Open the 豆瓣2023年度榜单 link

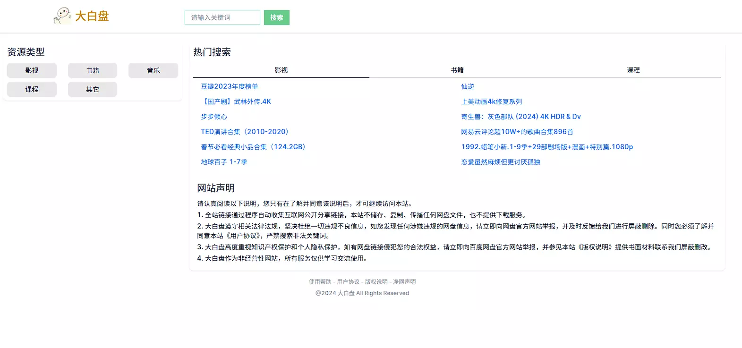point(230,86)
